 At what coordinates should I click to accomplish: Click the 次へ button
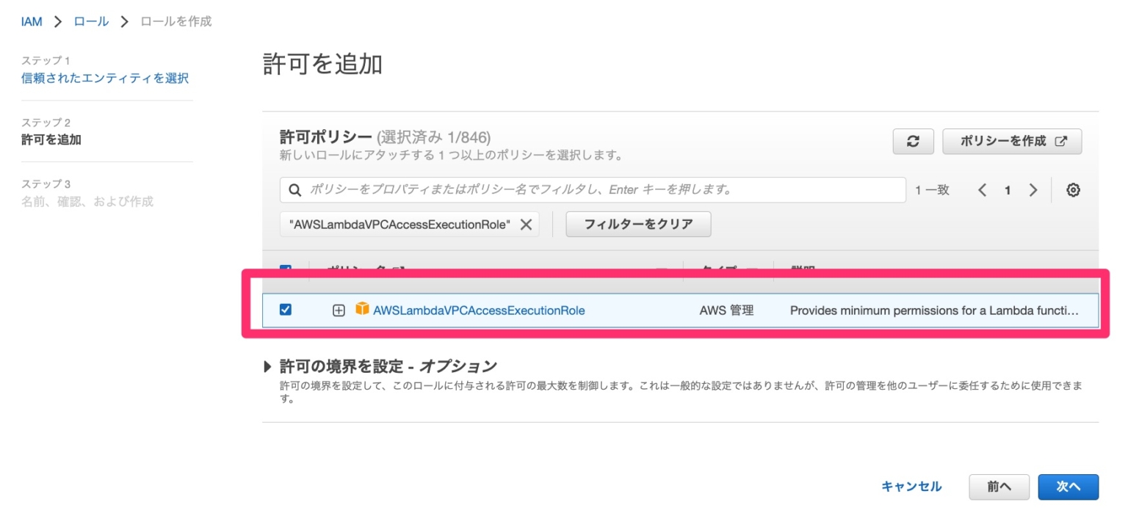(1069, 487)
